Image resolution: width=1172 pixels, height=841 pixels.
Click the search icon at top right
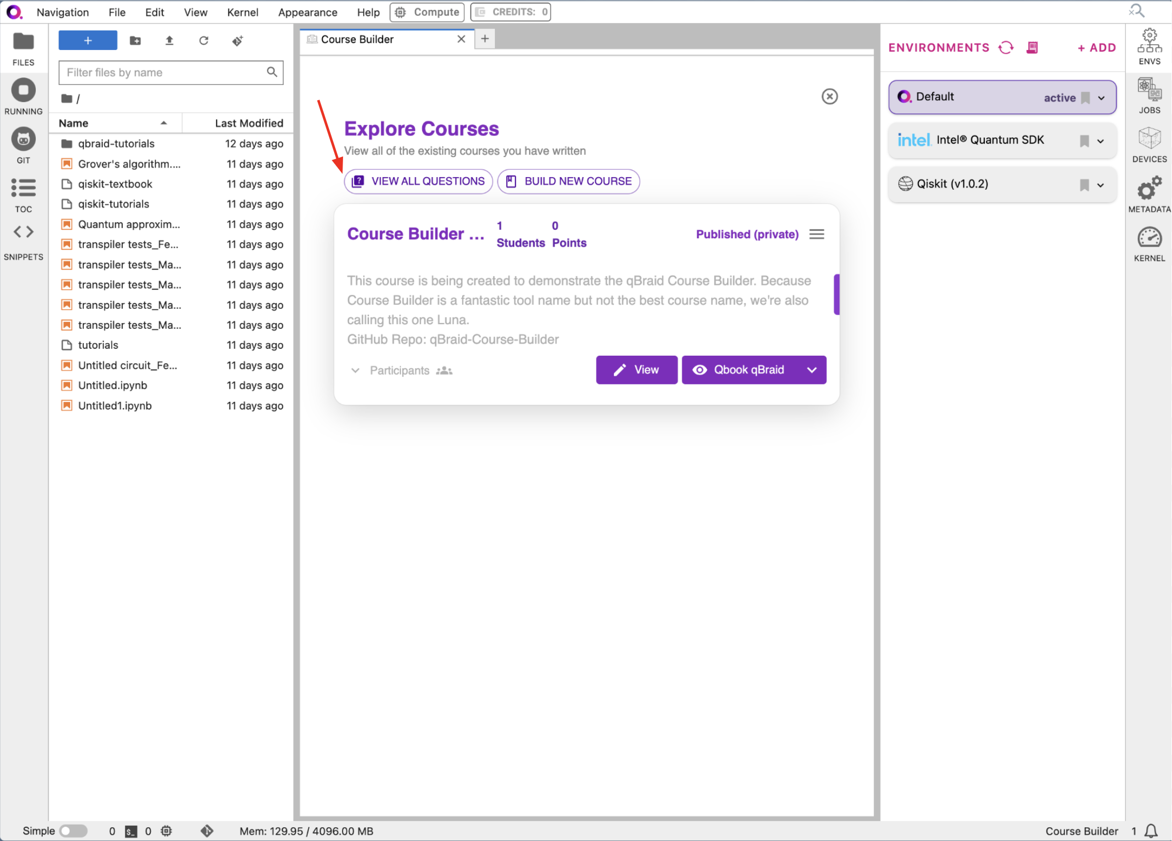point(1137,11)
